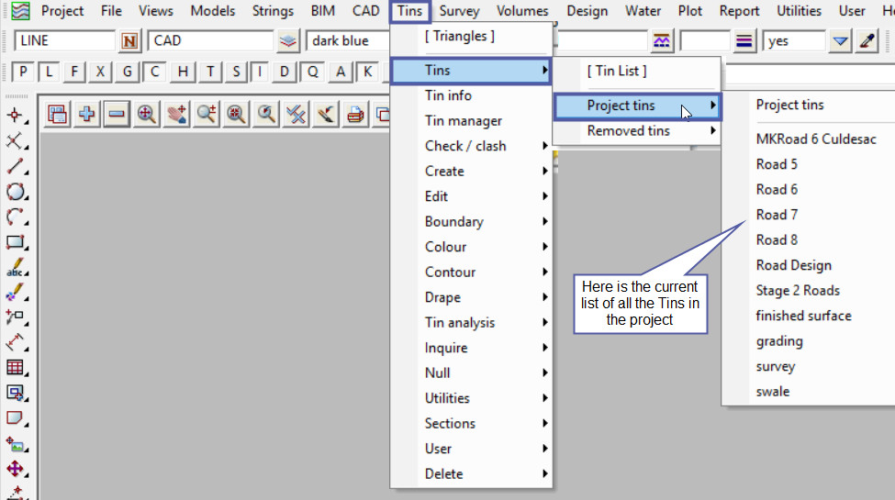Click the LINE name input field
This screenshot has width=895, height=500.
click(x=64, y=41)
